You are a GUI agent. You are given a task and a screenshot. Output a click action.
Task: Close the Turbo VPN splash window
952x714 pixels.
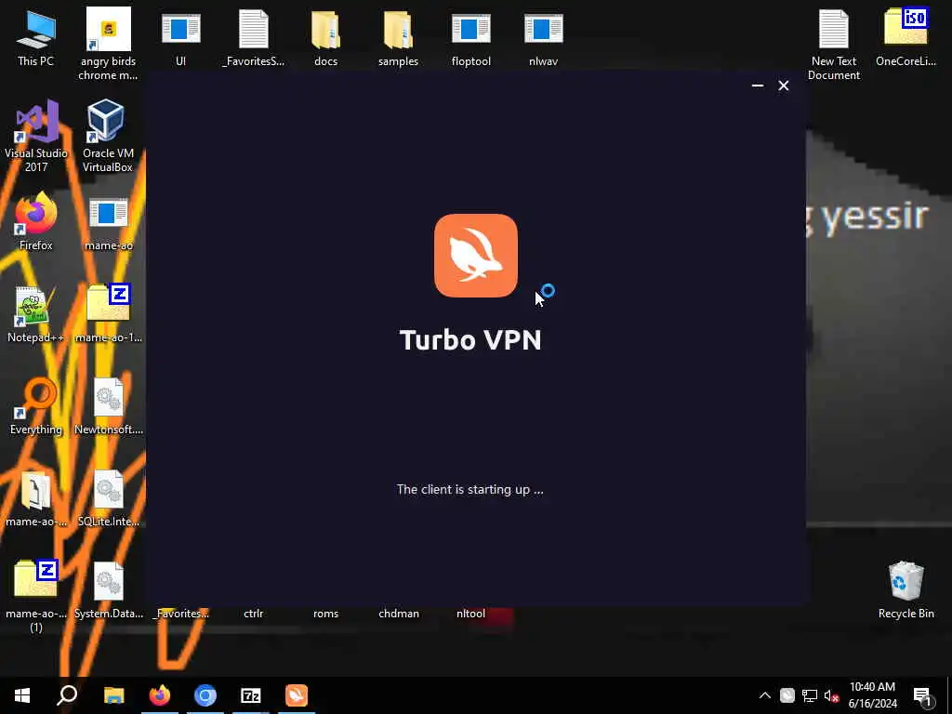click(x=783, y=86)
